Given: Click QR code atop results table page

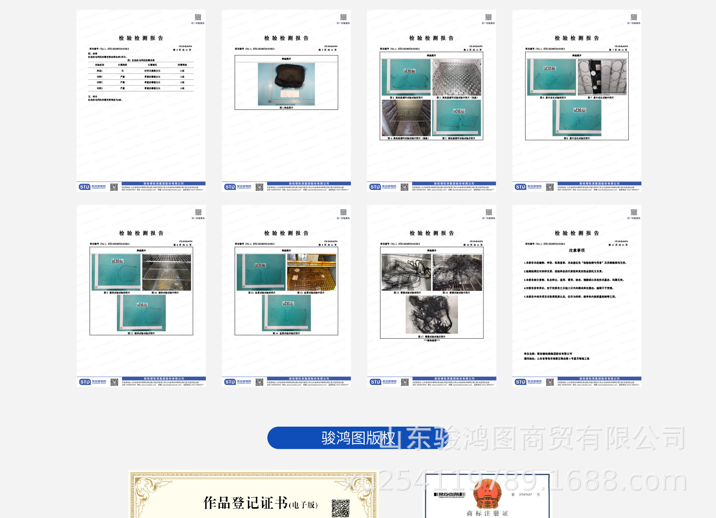Looking at the screenshot, I should coord(198,17).
